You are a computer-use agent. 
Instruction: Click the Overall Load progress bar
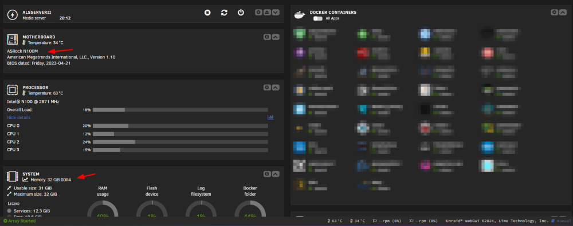coord(180,109)
